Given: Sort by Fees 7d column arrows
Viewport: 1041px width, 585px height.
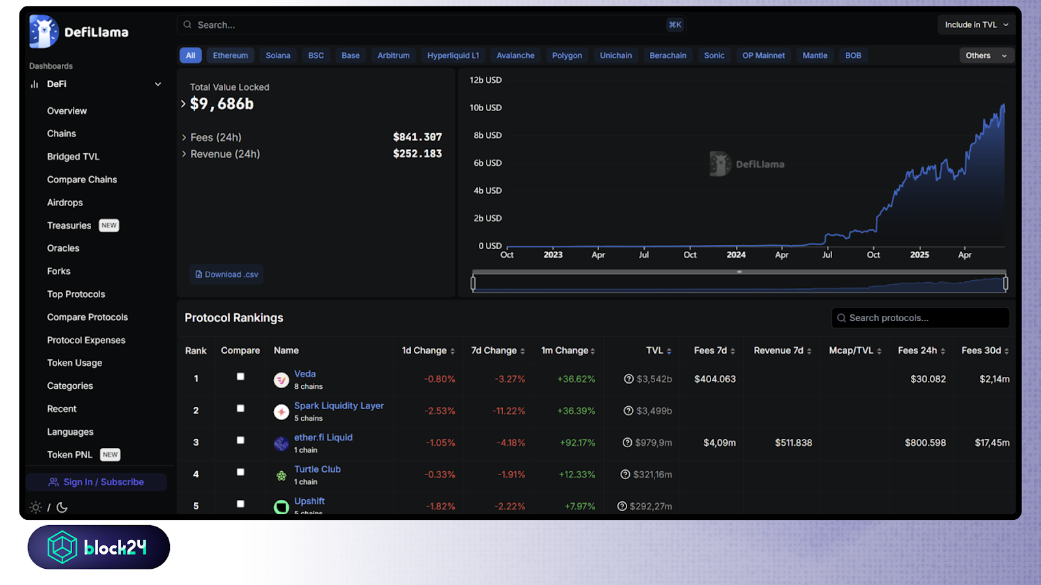Looking at the screenshot, I should pyautogui.click(x=733, y=351).
